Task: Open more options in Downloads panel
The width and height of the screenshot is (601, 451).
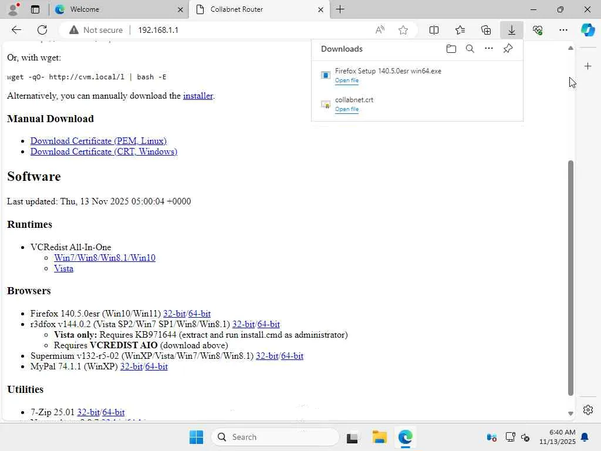Action: (x=489, y=49)
